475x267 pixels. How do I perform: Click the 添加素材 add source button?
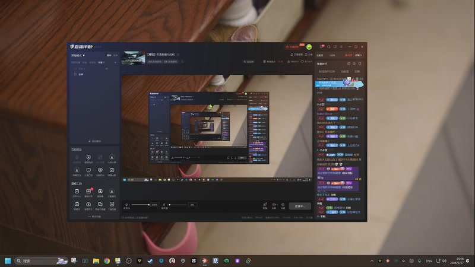(95, 141)
